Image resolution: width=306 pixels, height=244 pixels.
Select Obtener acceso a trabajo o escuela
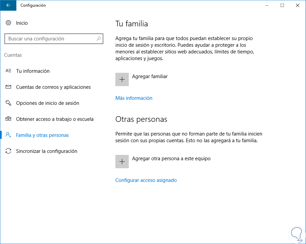coord(55,119)
